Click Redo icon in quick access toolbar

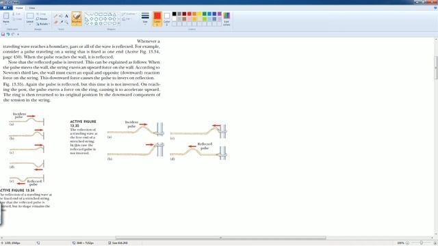pyautogui.click(x=13, y=34)
